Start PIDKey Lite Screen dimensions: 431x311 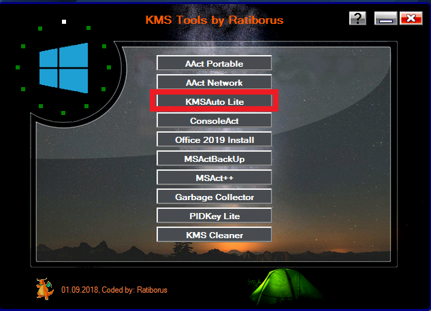[x=214, y=216]
